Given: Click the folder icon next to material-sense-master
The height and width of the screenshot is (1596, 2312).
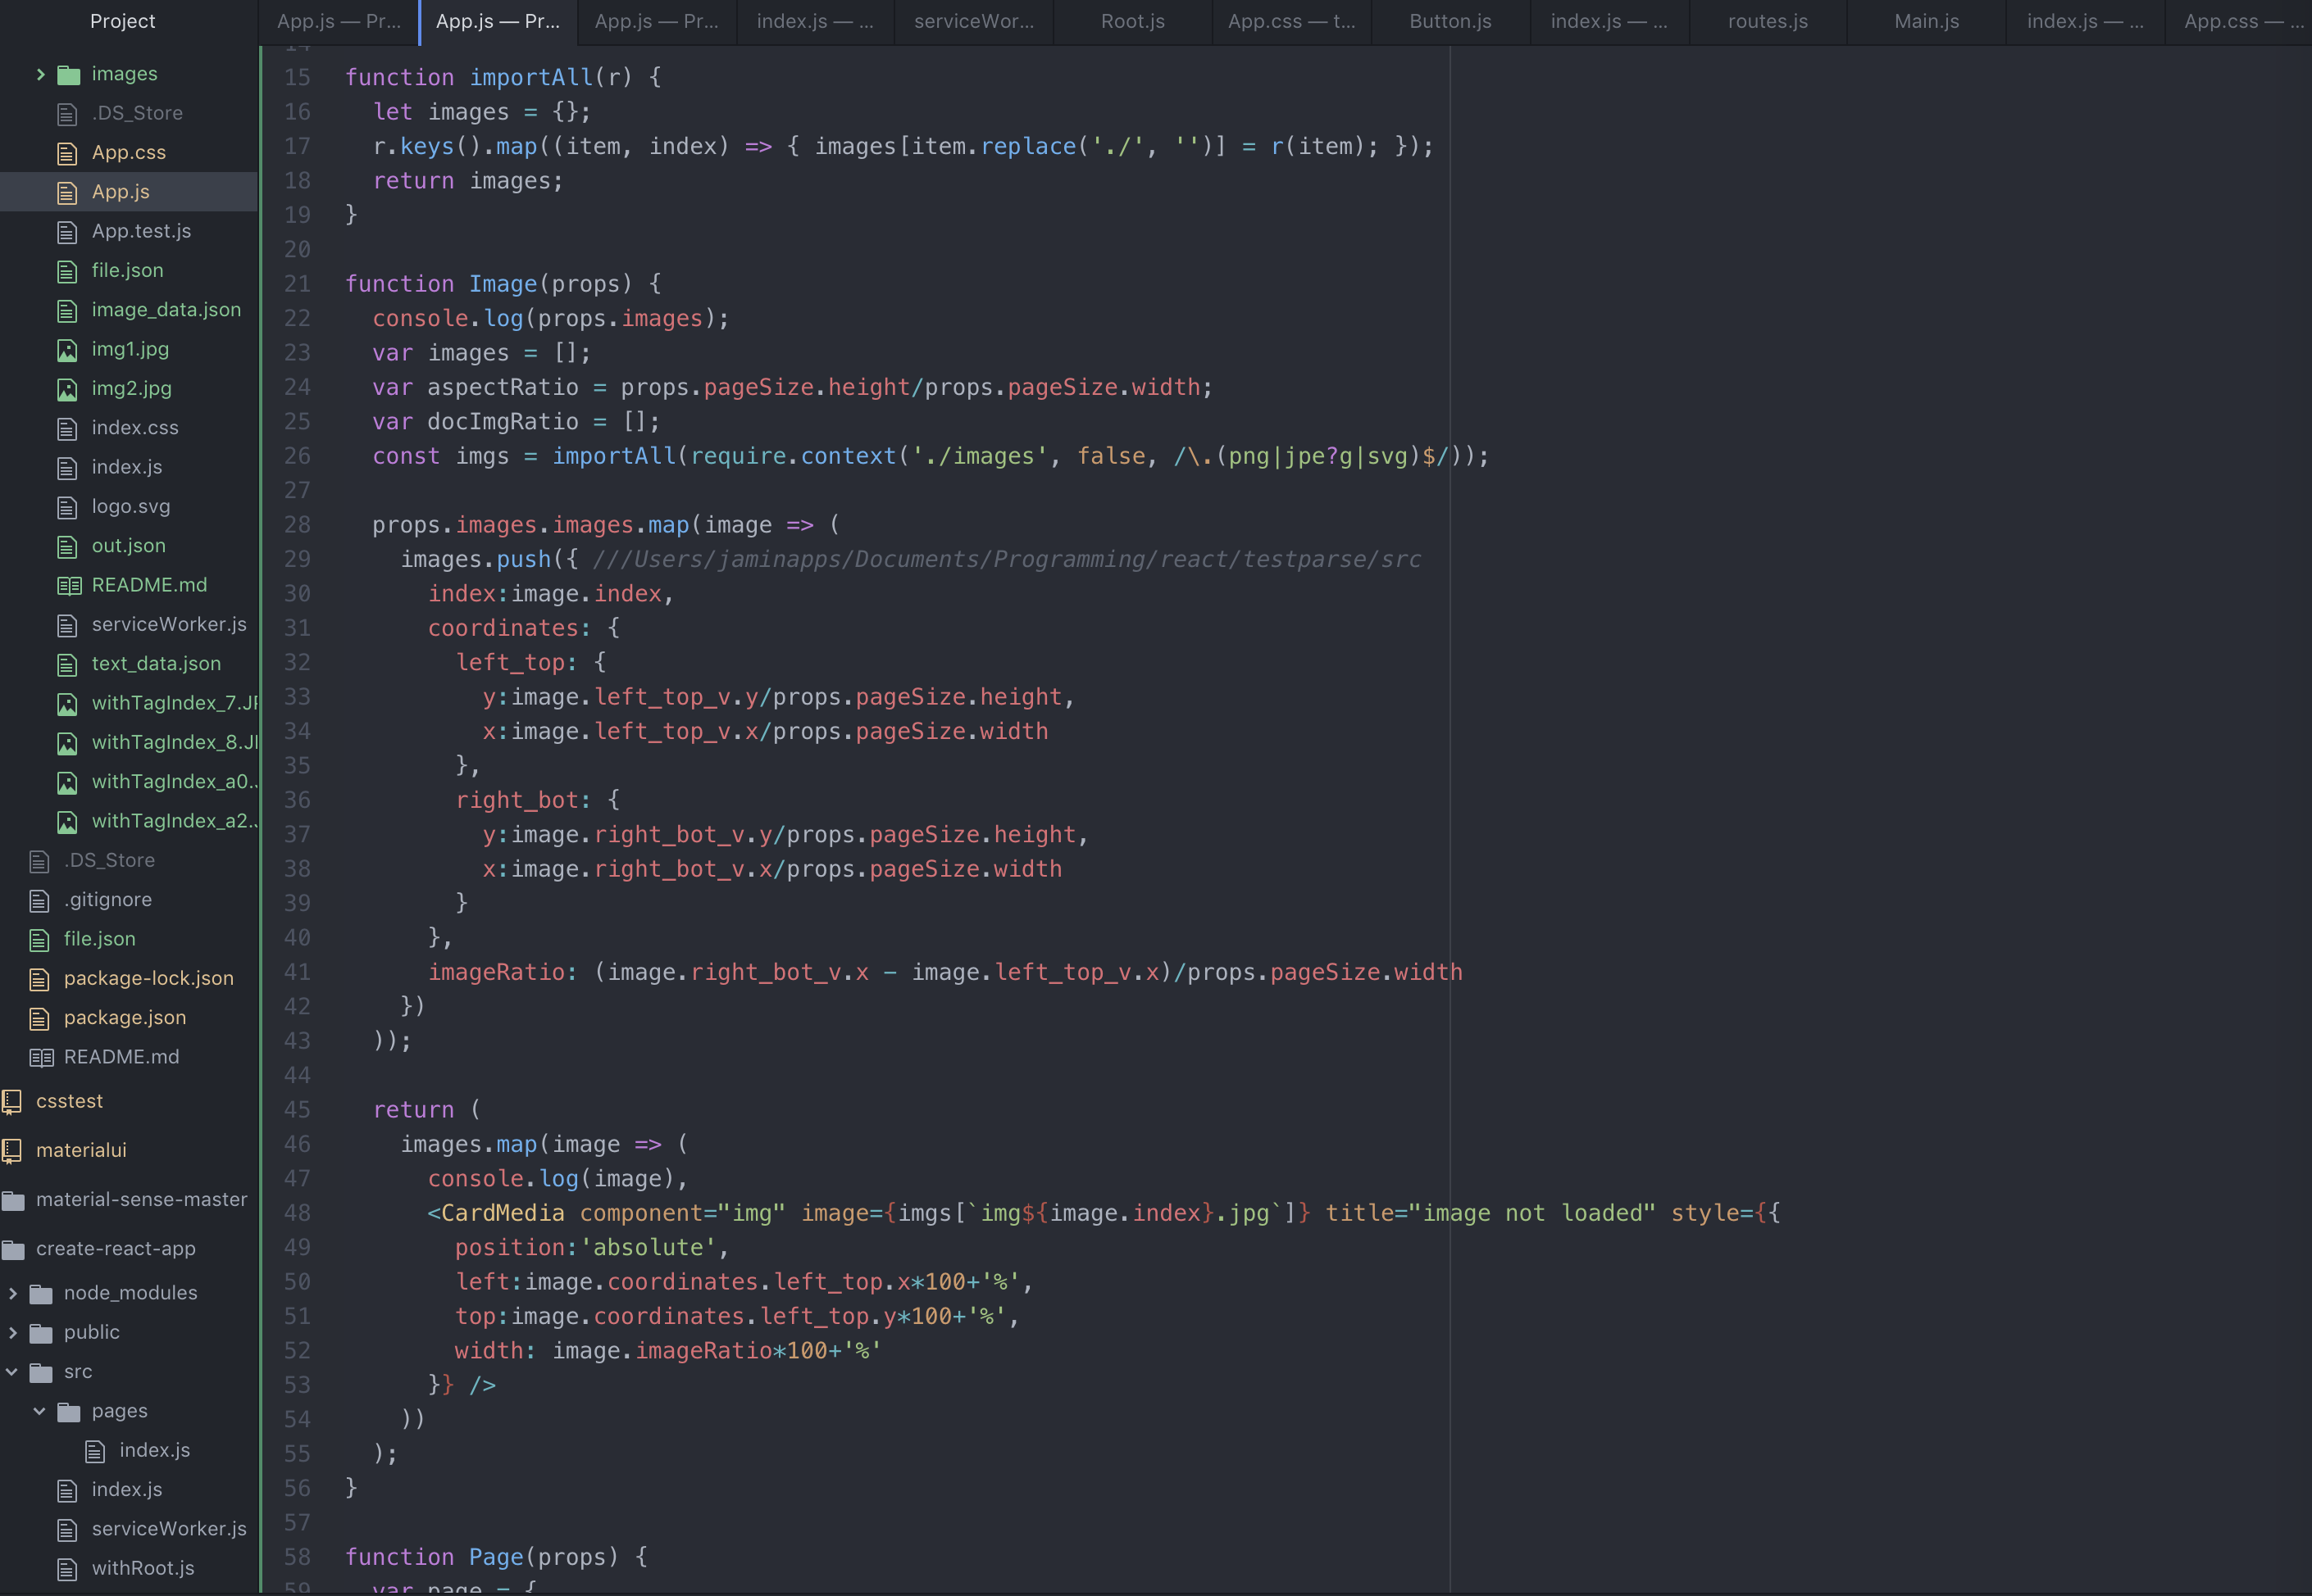Looking at the screenshot, I should click(14, 1200).
